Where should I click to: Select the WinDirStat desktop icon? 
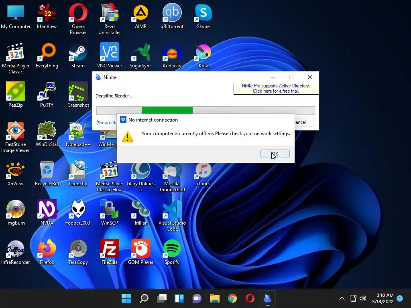47,134
